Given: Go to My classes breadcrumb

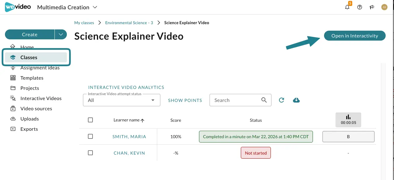Looking at the screenshot, I should tap(84, 23).
